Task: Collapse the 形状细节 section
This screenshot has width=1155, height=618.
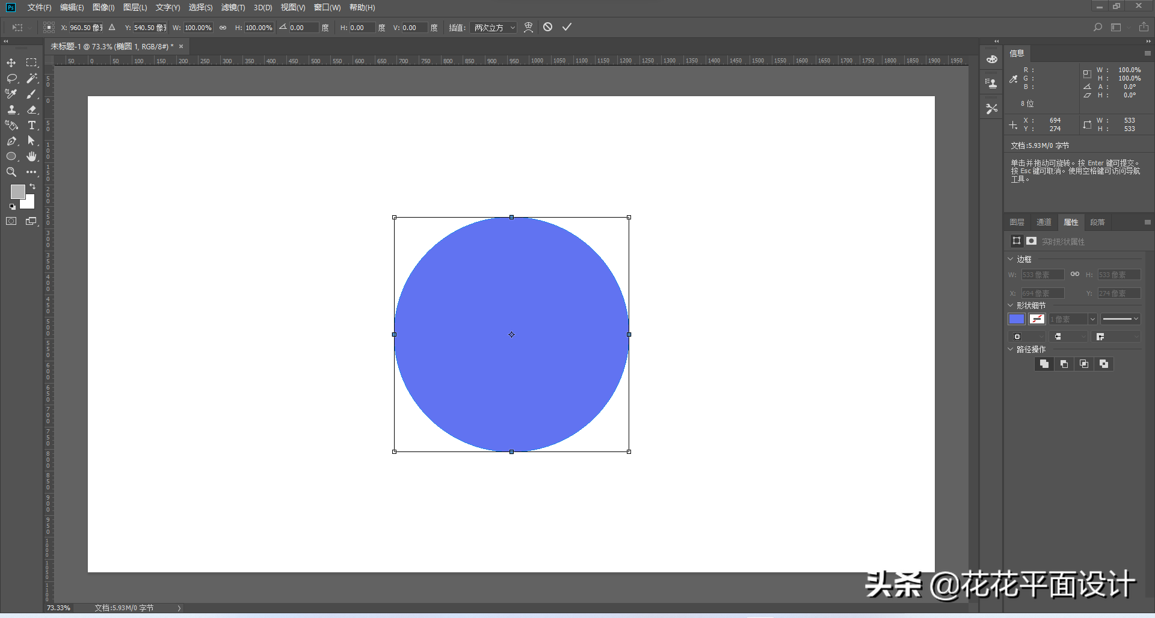Action: click(1011, 305)
